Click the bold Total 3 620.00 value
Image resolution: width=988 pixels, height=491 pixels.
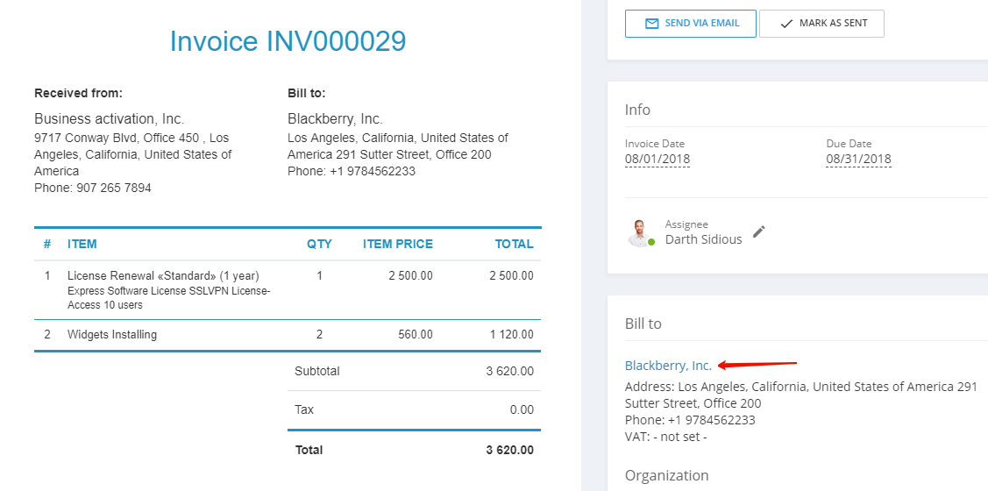(509, 450)
